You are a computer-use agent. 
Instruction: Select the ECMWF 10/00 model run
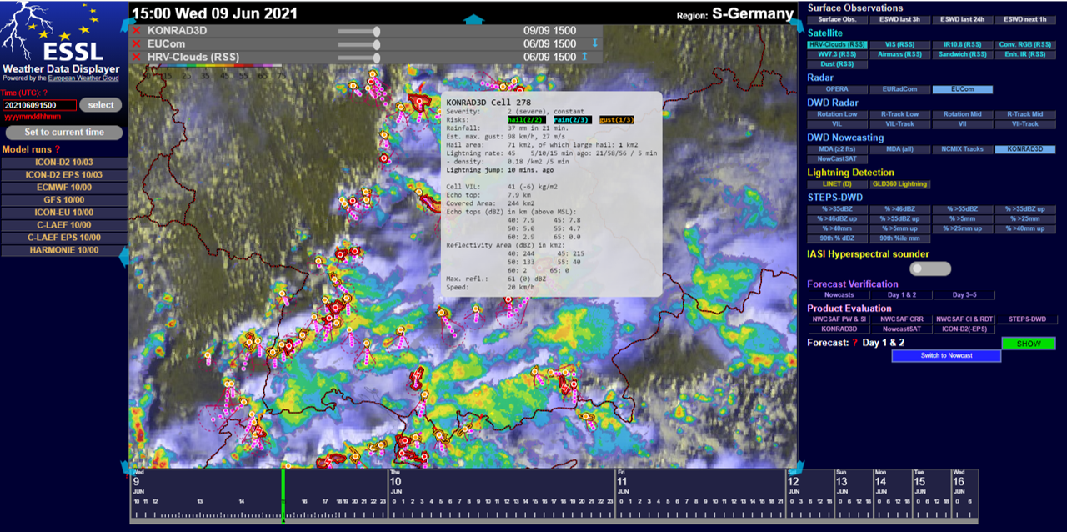coord(64,188)
